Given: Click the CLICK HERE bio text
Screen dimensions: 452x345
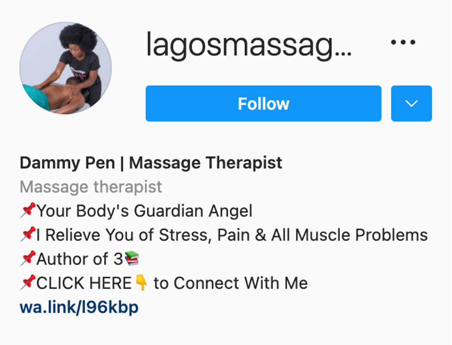Looking at the screenshot, I should coord(84,283).
